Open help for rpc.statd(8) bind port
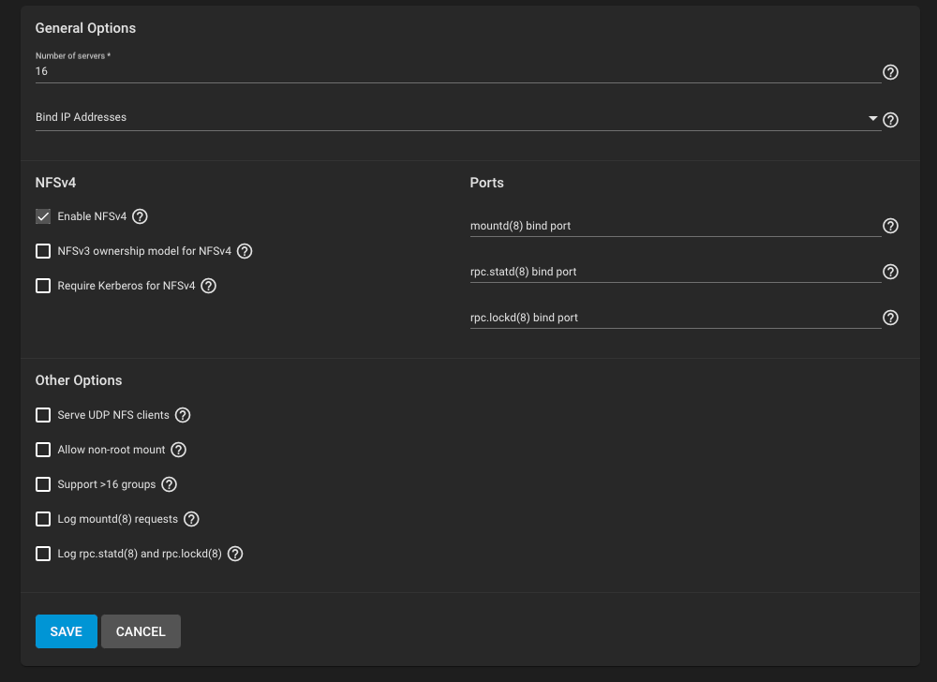937x682 pixels. [x=890, y=272]
